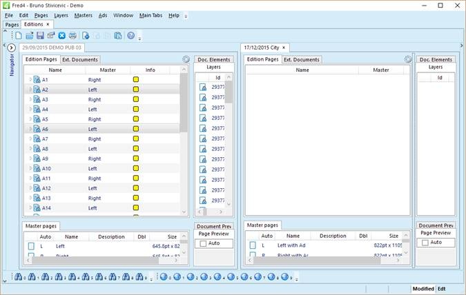This screenshot has height=295, width=466.
Task: Select row A14 in Edition Pages
Action: pos(103,207)
